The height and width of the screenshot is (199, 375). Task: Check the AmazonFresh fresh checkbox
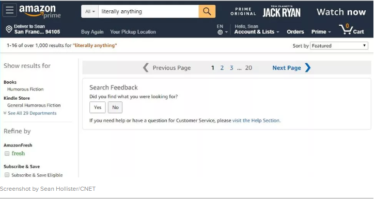click(7, 154)
